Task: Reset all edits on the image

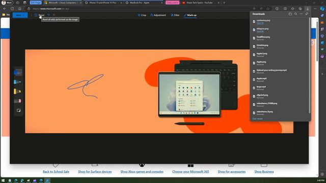Action: (x=40, y=15)
